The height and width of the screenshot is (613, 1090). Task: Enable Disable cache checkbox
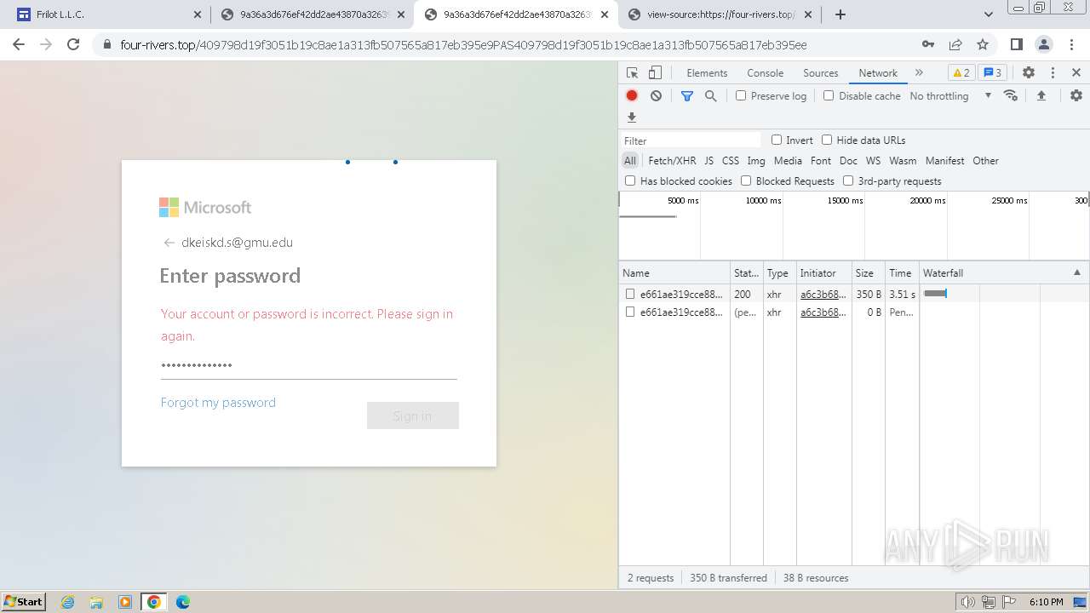829,96
